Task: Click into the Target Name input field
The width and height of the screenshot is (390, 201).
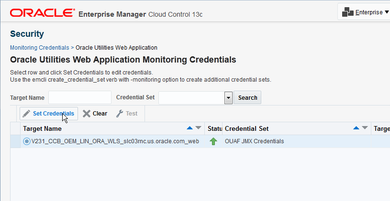Action: pyautogui.click(x=79, y=97)
